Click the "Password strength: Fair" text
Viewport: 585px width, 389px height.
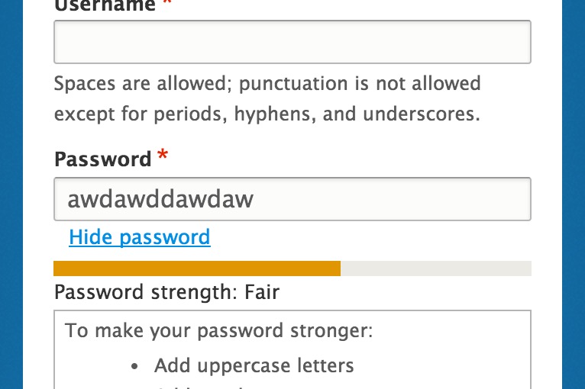click(166, 292)
